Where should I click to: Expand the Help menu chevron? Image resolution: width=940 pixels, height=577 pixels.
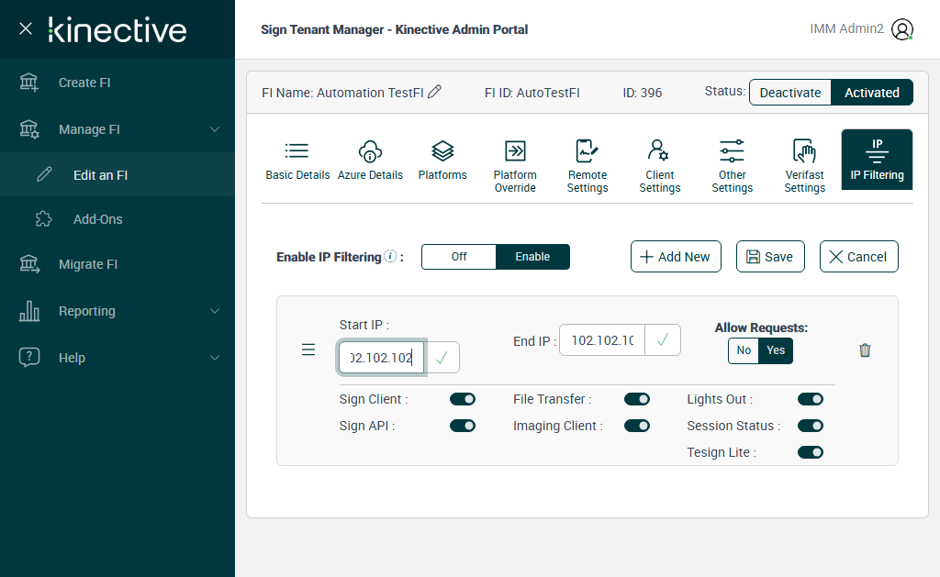coord(215,358)
